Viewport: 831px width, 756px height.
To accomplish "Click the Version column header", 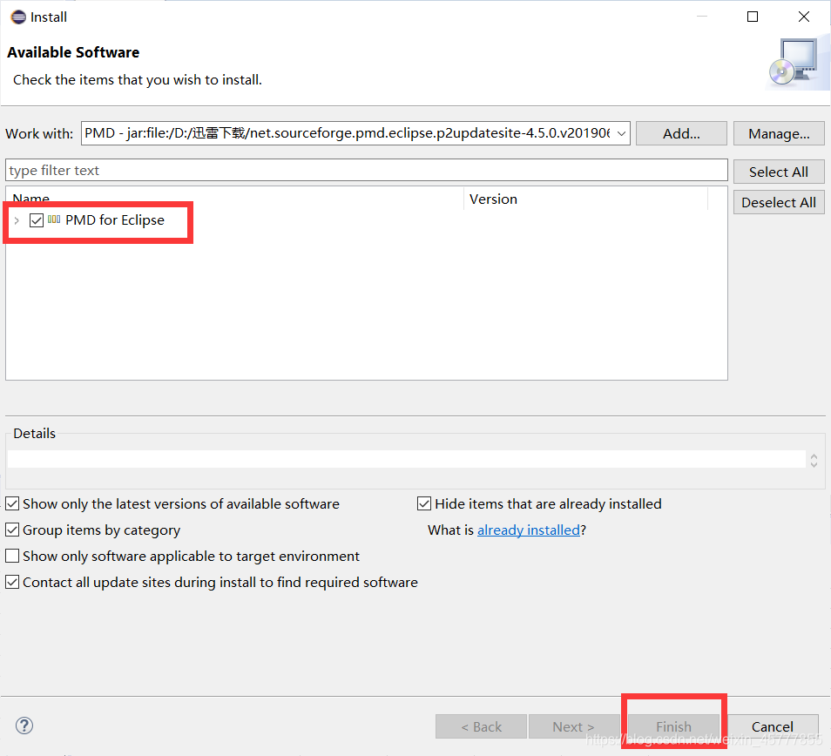I will [x=585, y=199].
